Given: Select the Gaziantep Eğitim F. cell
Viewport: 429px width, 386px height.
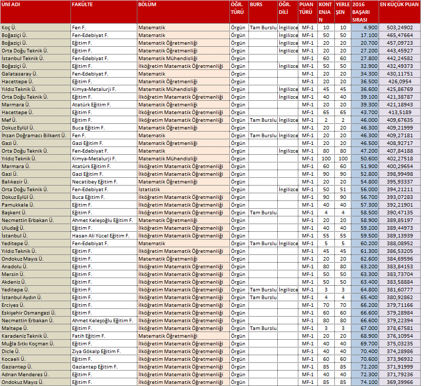Looking at the screenshot, I should tap(104, 366).
